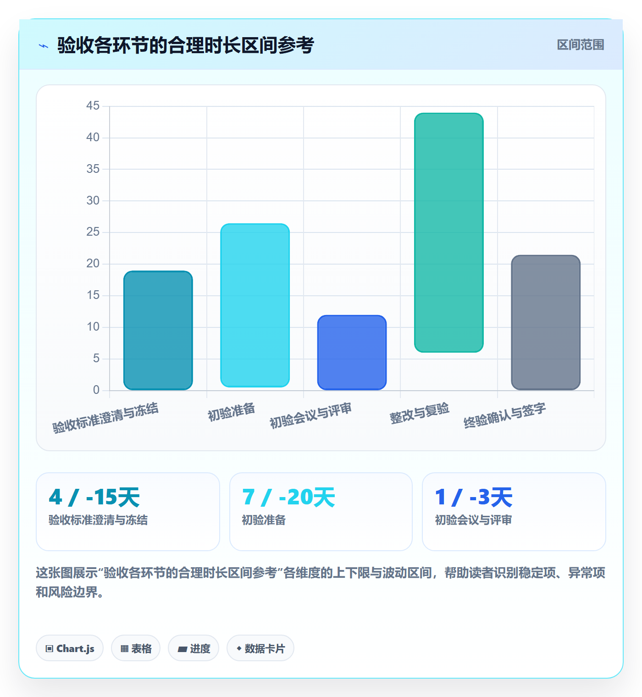Click the blue 初验会议与评审 bar
The height and width of the screenshot is (697, 642).
click(352, 353)
